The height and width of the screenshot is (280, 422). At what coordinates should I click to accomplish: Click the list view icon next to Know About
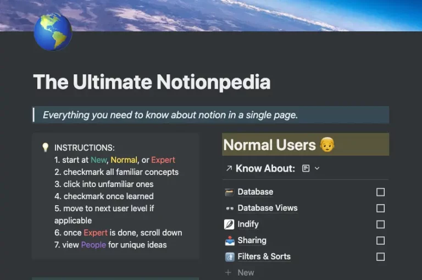(x=306, y=168)
